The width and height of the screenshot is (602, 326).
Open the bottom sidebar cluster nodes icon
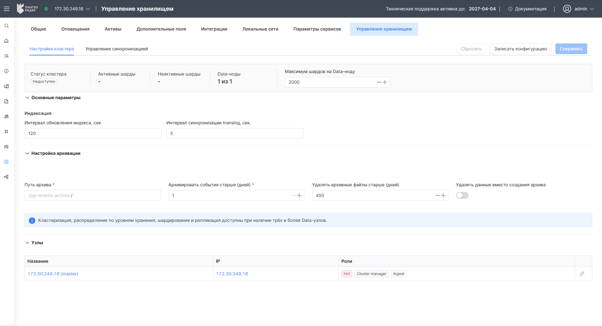[6, 177]
